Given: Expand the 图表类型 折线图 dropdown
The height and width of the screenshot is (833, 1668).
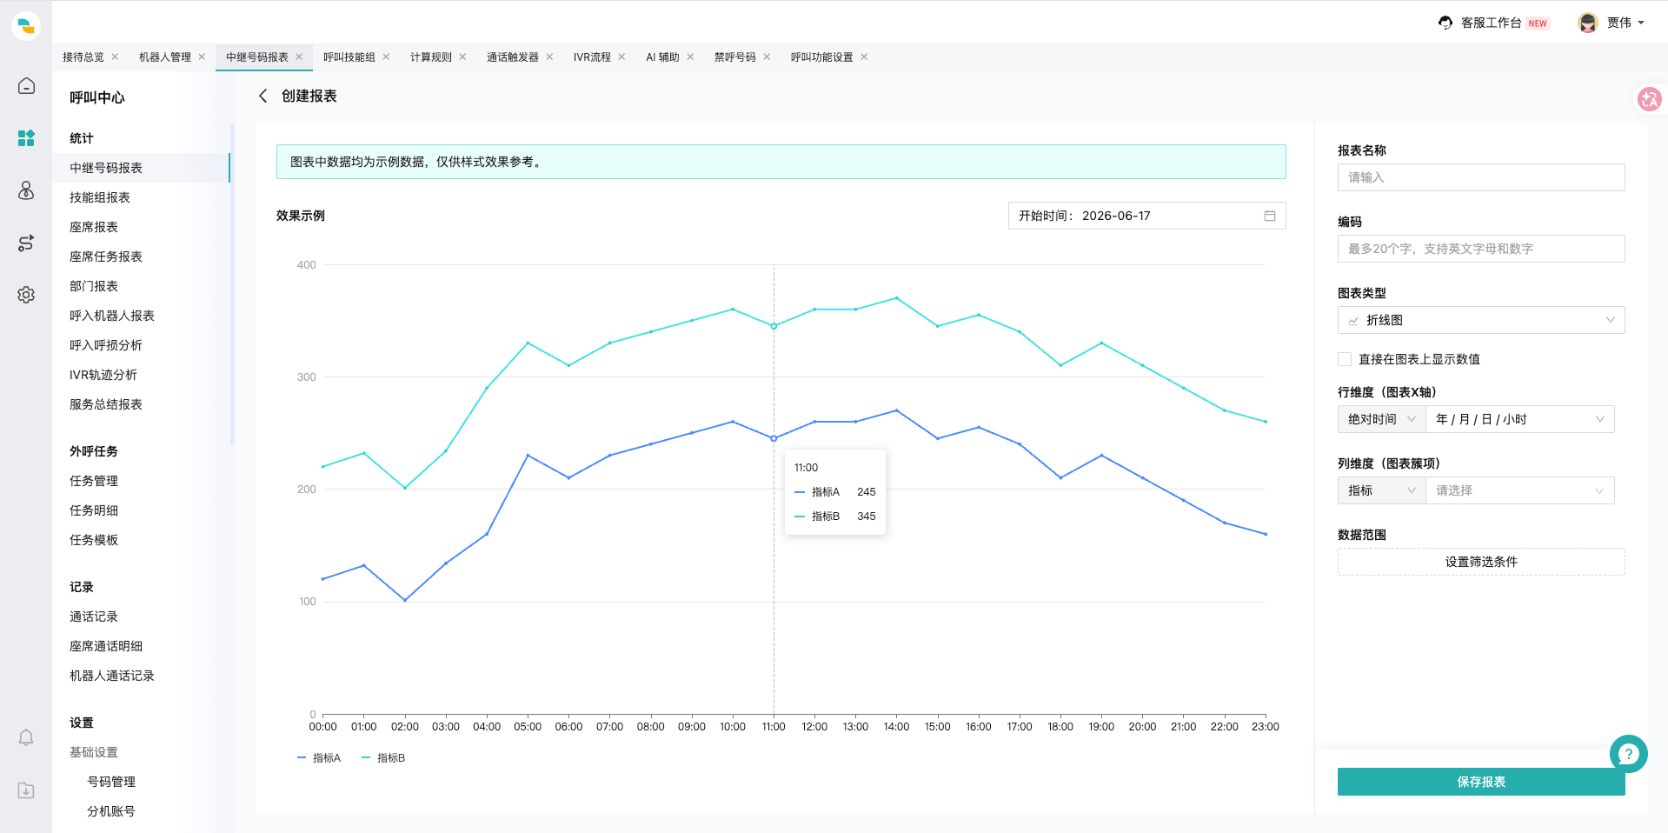Looking at the screenshot, I should (x=1480, y=320).
